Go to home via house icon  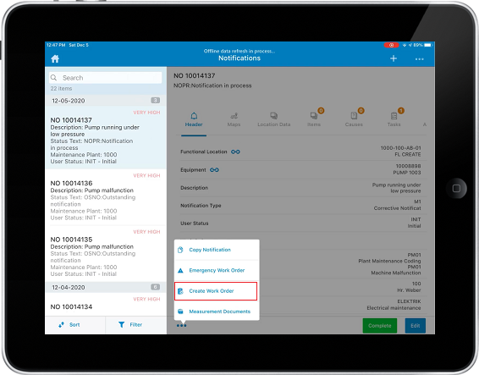(55, 58)
